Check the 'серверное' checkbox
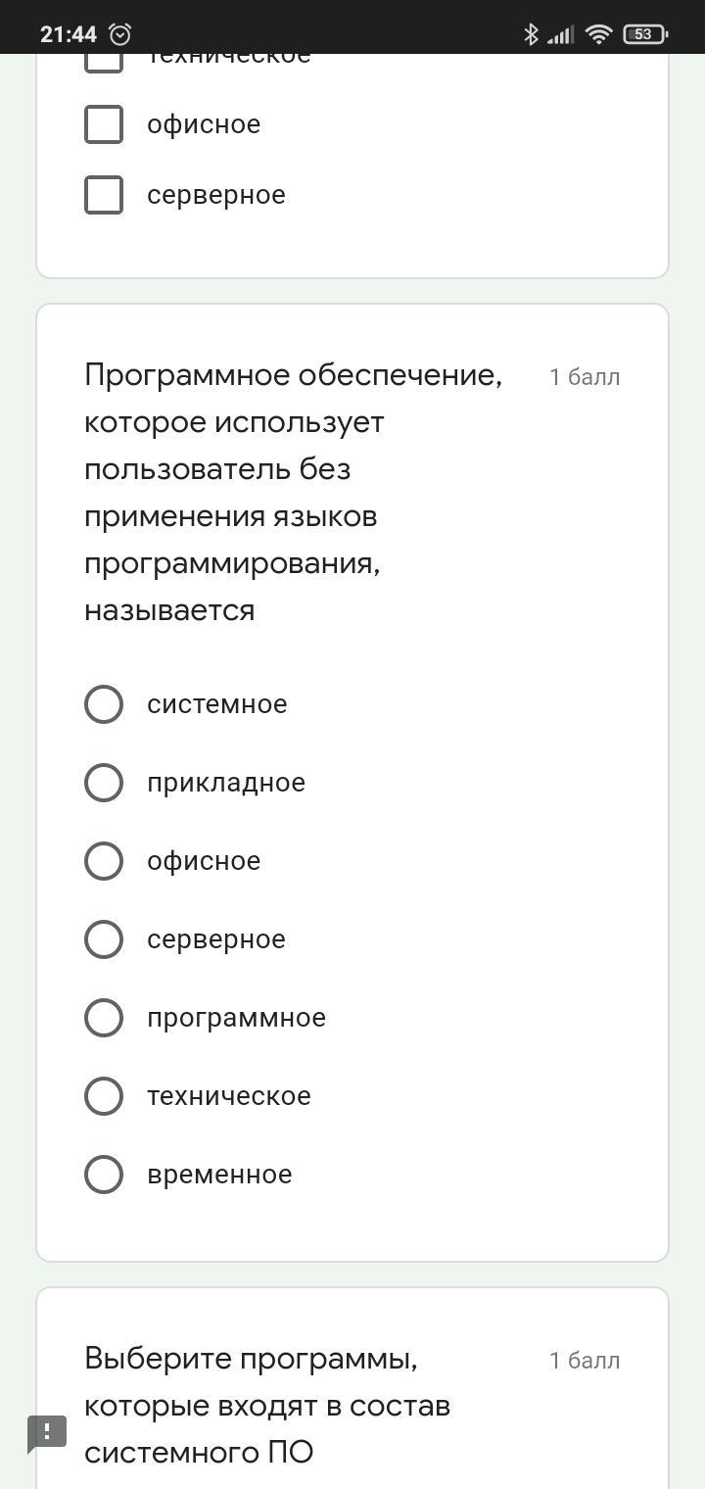Screen dimensions: 705x1489 click(x=104, y=195)
